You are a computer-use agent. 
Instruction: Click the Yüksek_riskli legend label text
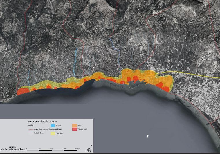[x=82, y=129]
